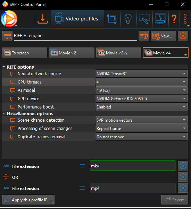Click the lightbulb tips icon

click(128, 19)
